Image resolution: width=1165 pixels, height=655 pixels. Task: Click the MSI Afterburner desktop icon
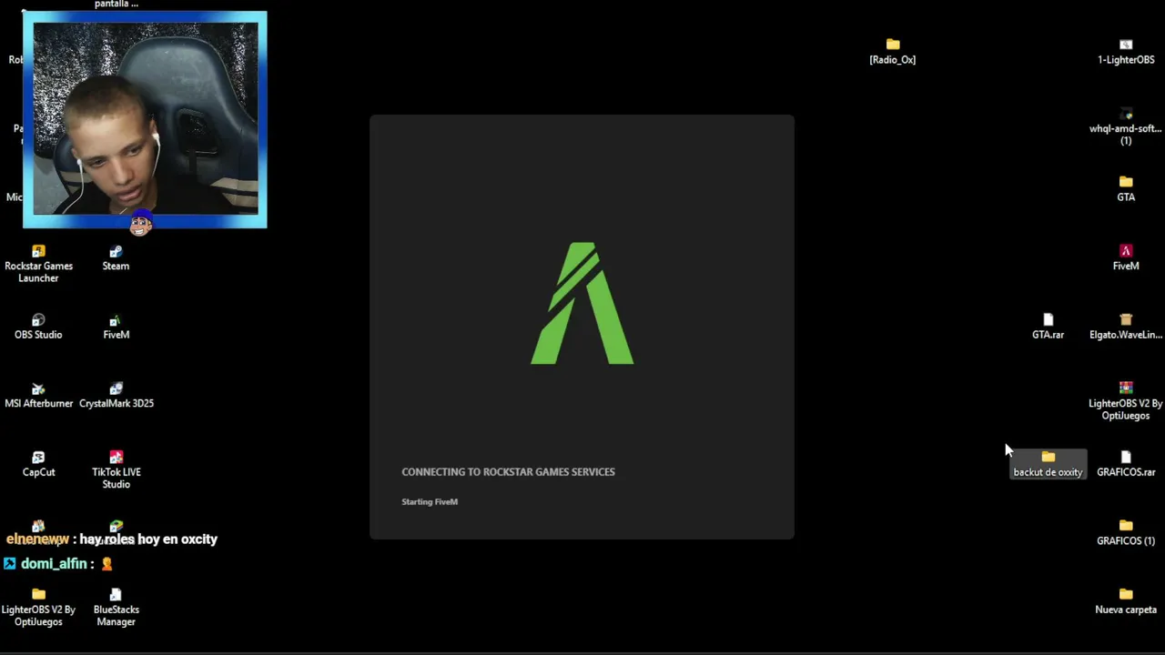(x=38, y=396)
